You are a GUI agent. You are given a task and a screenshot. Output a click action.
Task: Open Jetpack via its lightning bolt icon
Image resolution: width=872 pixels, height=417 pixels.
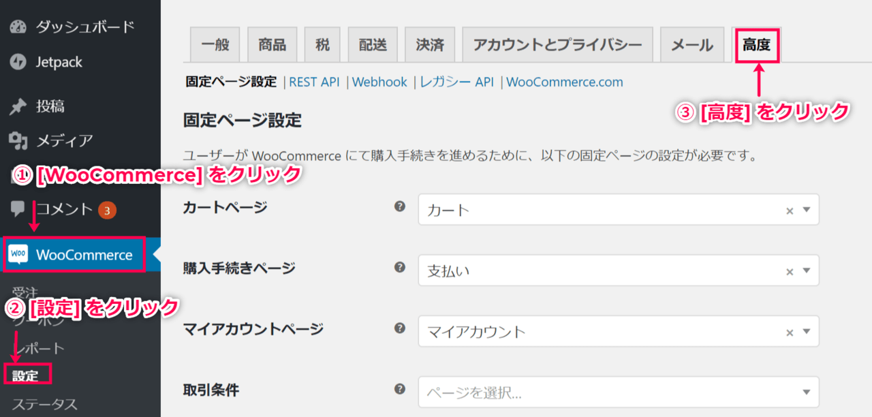click(x=18, y=62)
